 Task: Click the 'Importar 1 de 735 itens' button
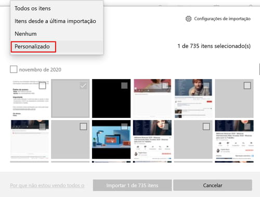click(132, 185)
